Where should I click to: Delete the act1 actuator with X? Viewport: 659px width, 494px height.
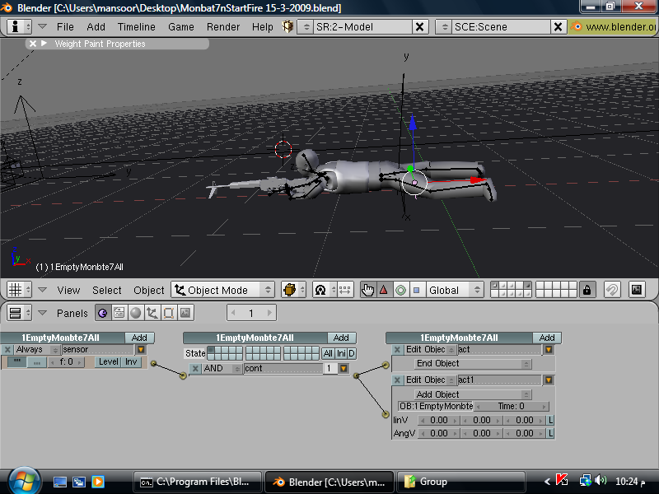point(397,380)
